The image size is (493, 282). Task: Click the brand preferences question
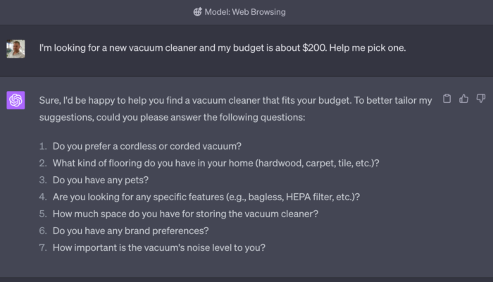point(130,231)
